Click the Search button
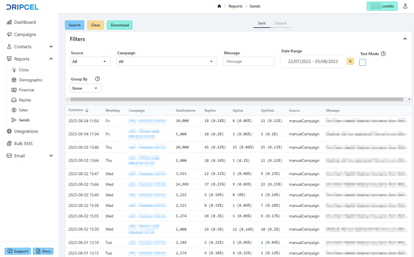Screen dimensions: 414x257 pyautogui.click(x=75, y=25)
